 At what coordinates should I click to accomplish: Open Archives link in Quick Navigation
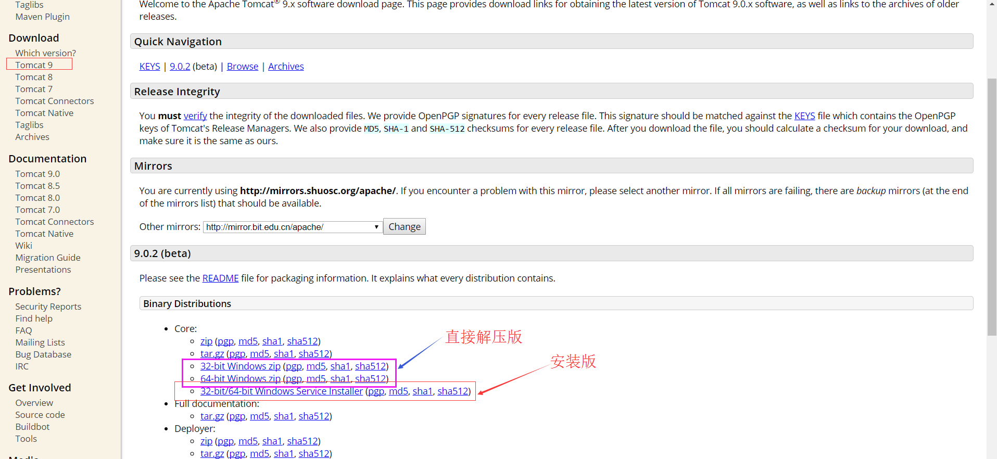click(x=286, y=67)
